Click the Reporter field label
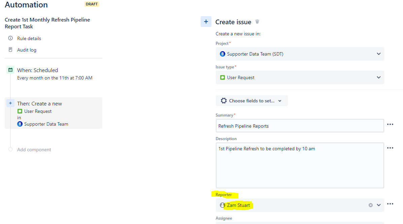Image resolution: width=403 pixels, height=224 pixels. [x=224, y=195]
